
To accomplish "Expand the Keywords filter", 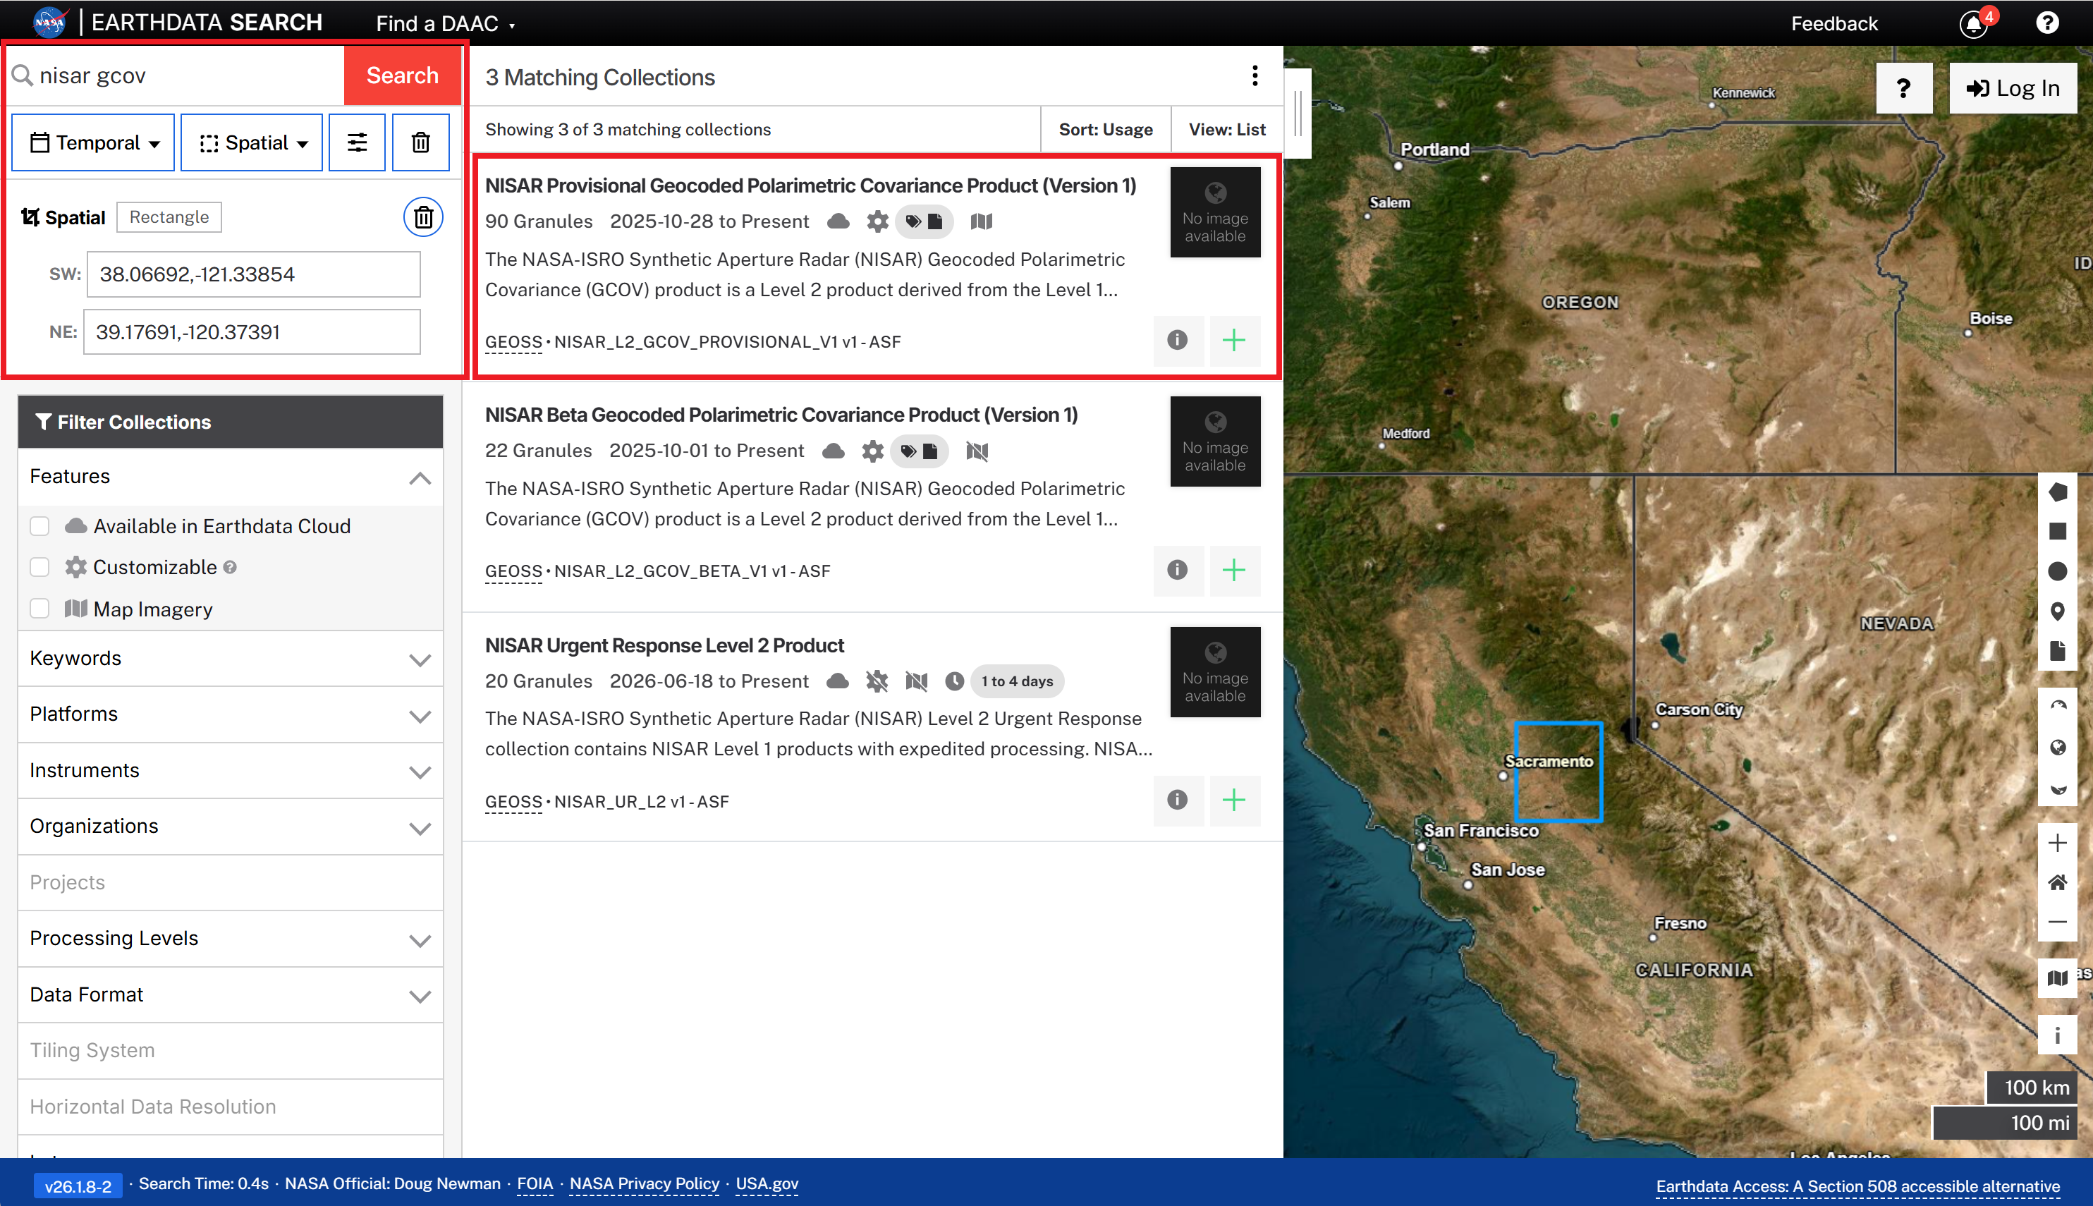I will tap(230, 659).
